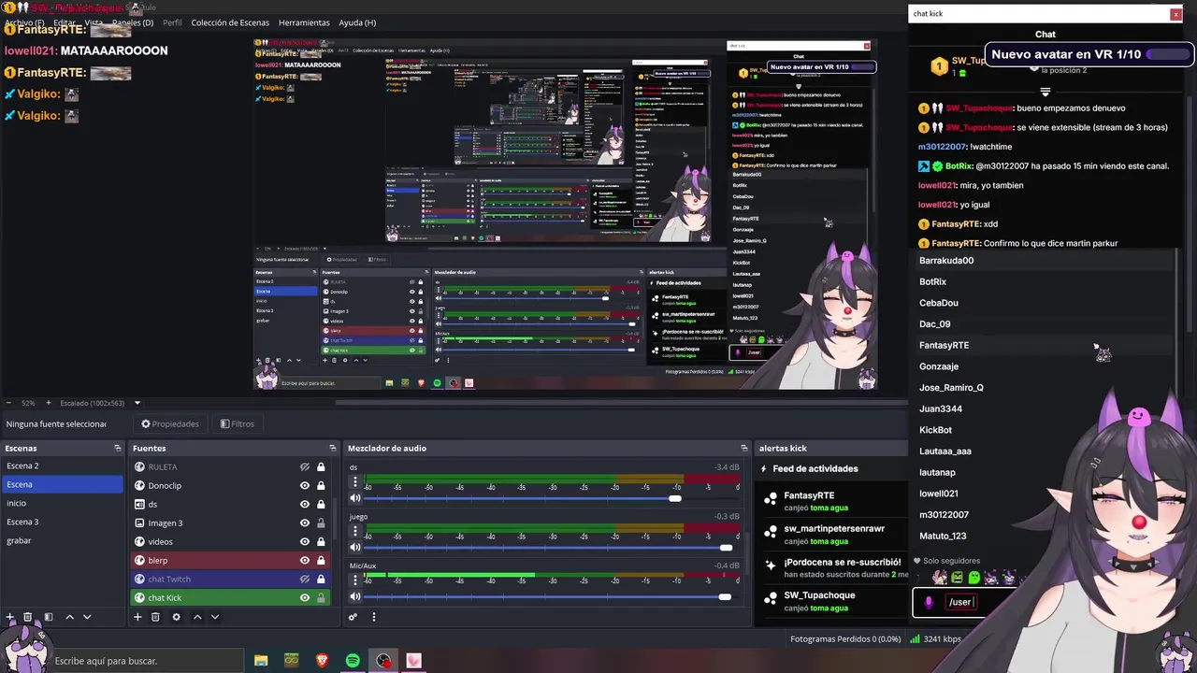Select the grabar scene
1197x673 pixels.
click(x=62, y=540)
